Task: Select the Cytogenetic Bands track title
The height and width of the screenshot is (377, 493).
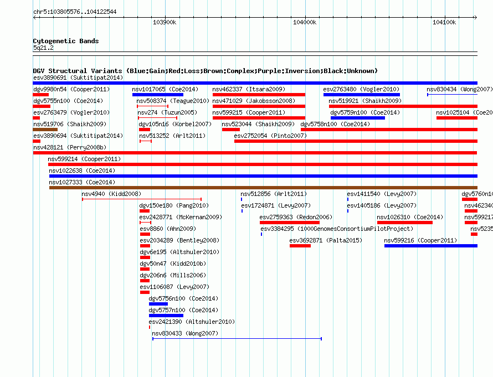Action: 66,41
